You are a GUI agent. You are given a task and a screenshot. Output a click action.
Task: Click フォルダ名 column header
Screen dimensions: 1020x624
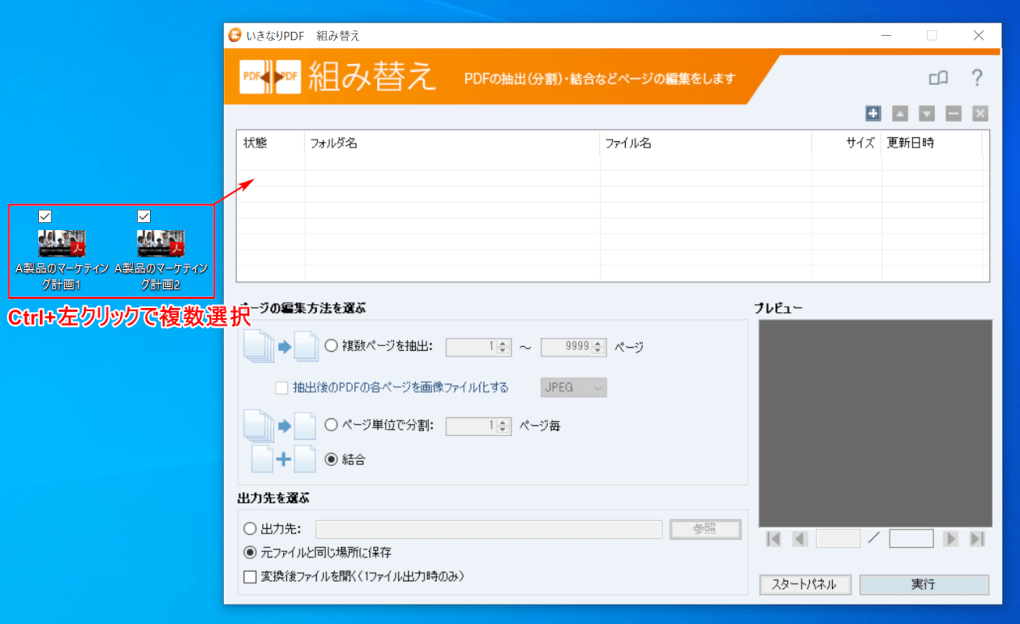(x=453, y=143)
